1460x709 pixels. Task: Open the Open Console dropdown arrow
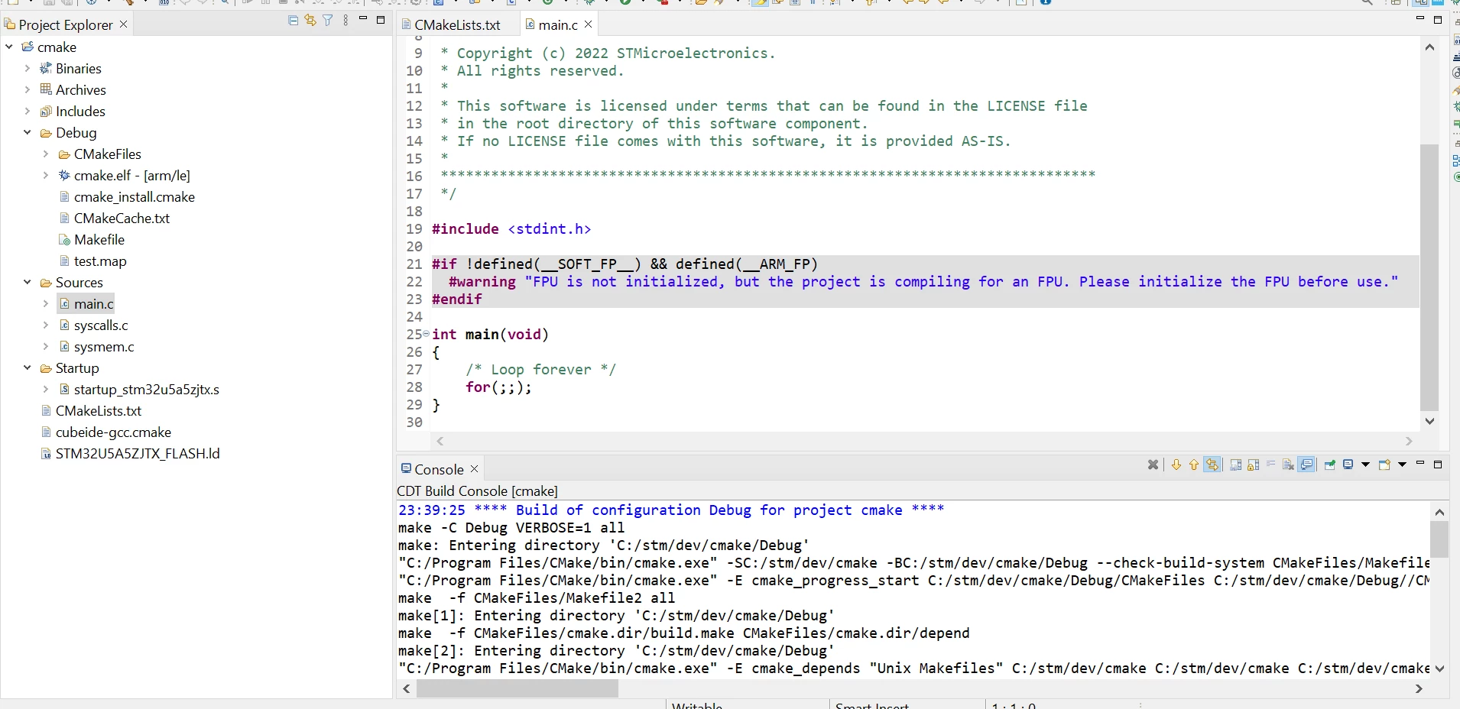(x=1402, y=465)
